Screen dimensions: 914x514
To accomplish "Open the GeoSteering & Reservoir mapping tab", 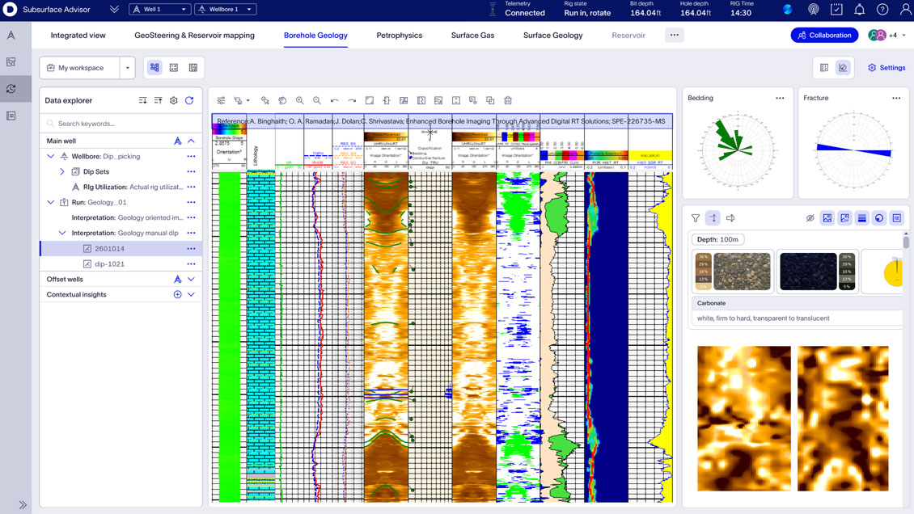I will pyautogui.click(x=194, y=35).
